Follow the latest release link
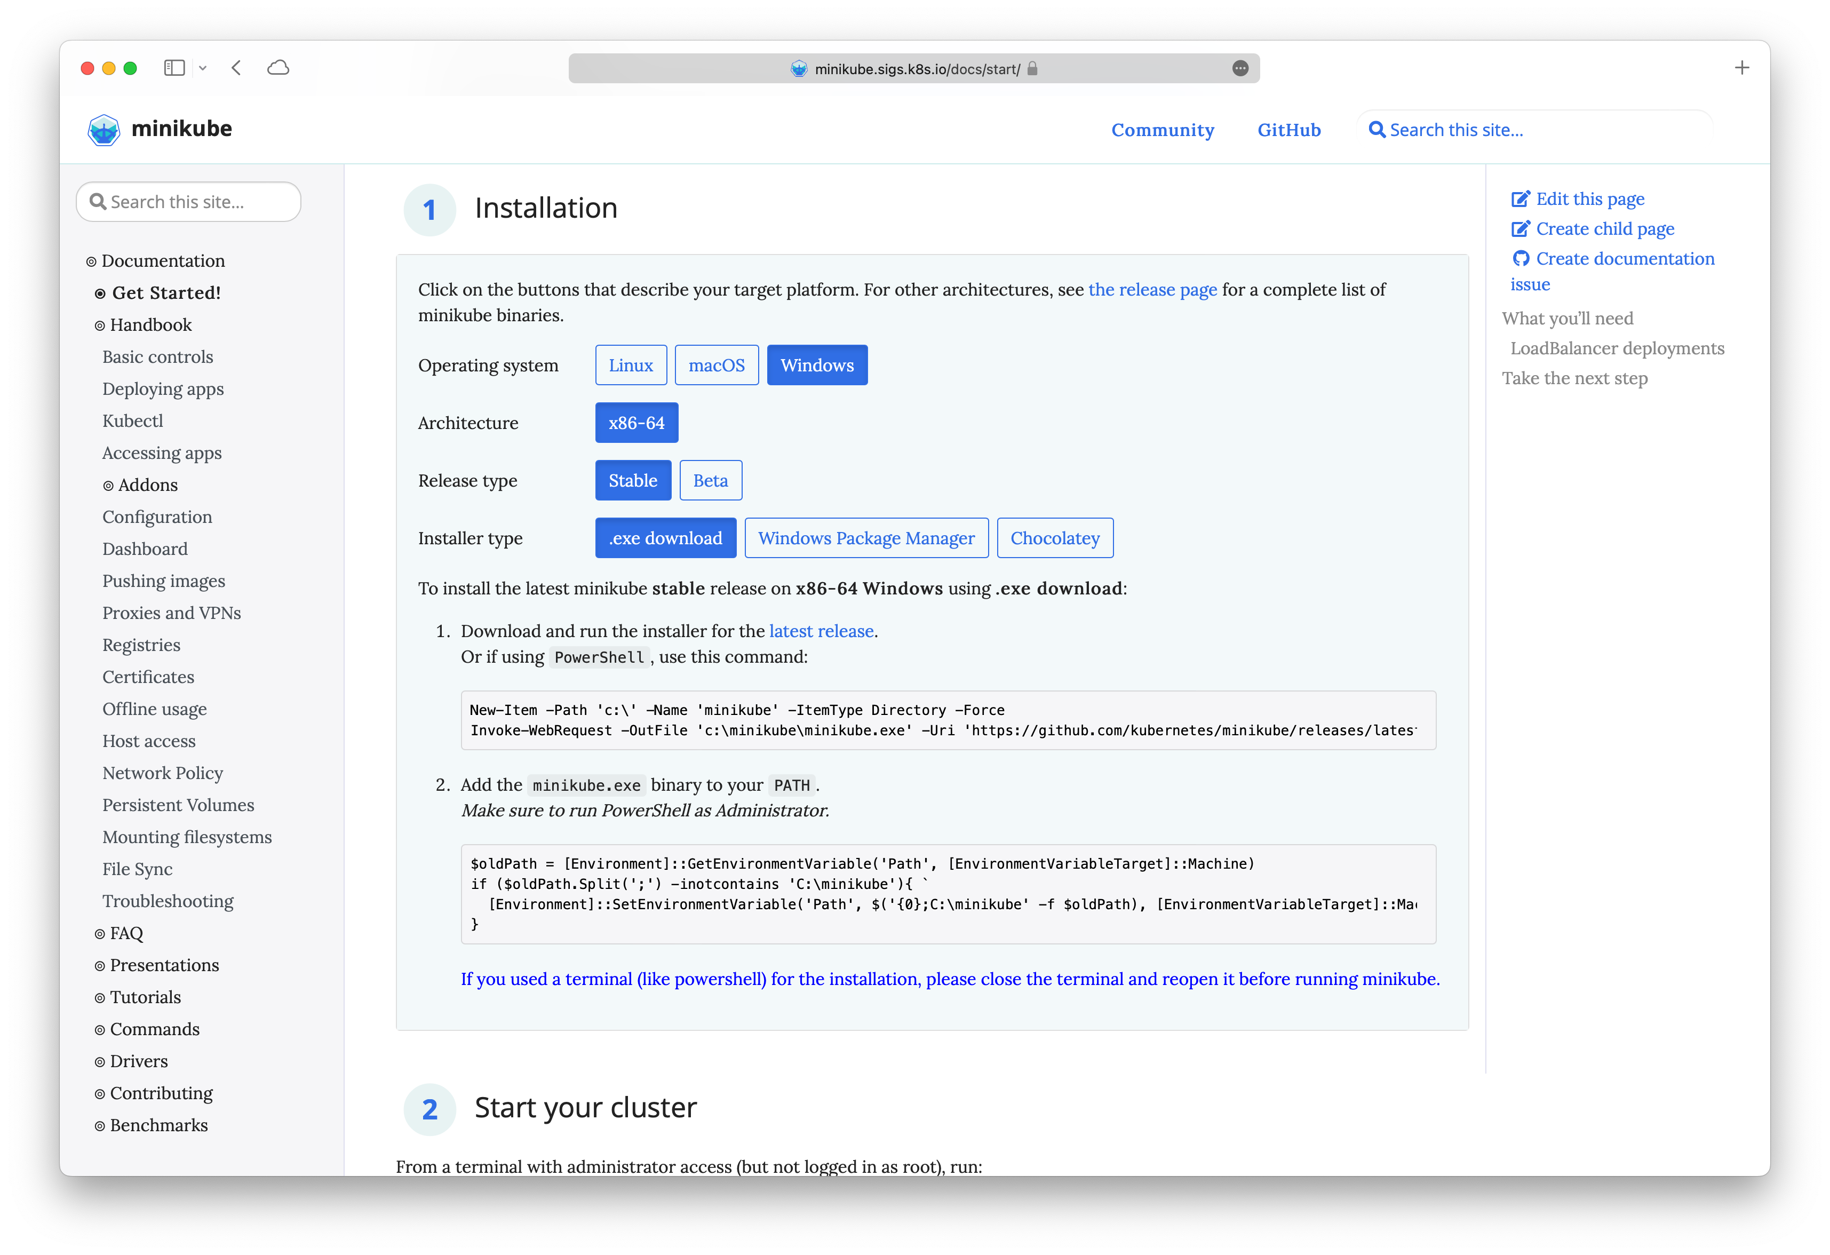Viewport: 1830px width, 1255px height. 821,631
